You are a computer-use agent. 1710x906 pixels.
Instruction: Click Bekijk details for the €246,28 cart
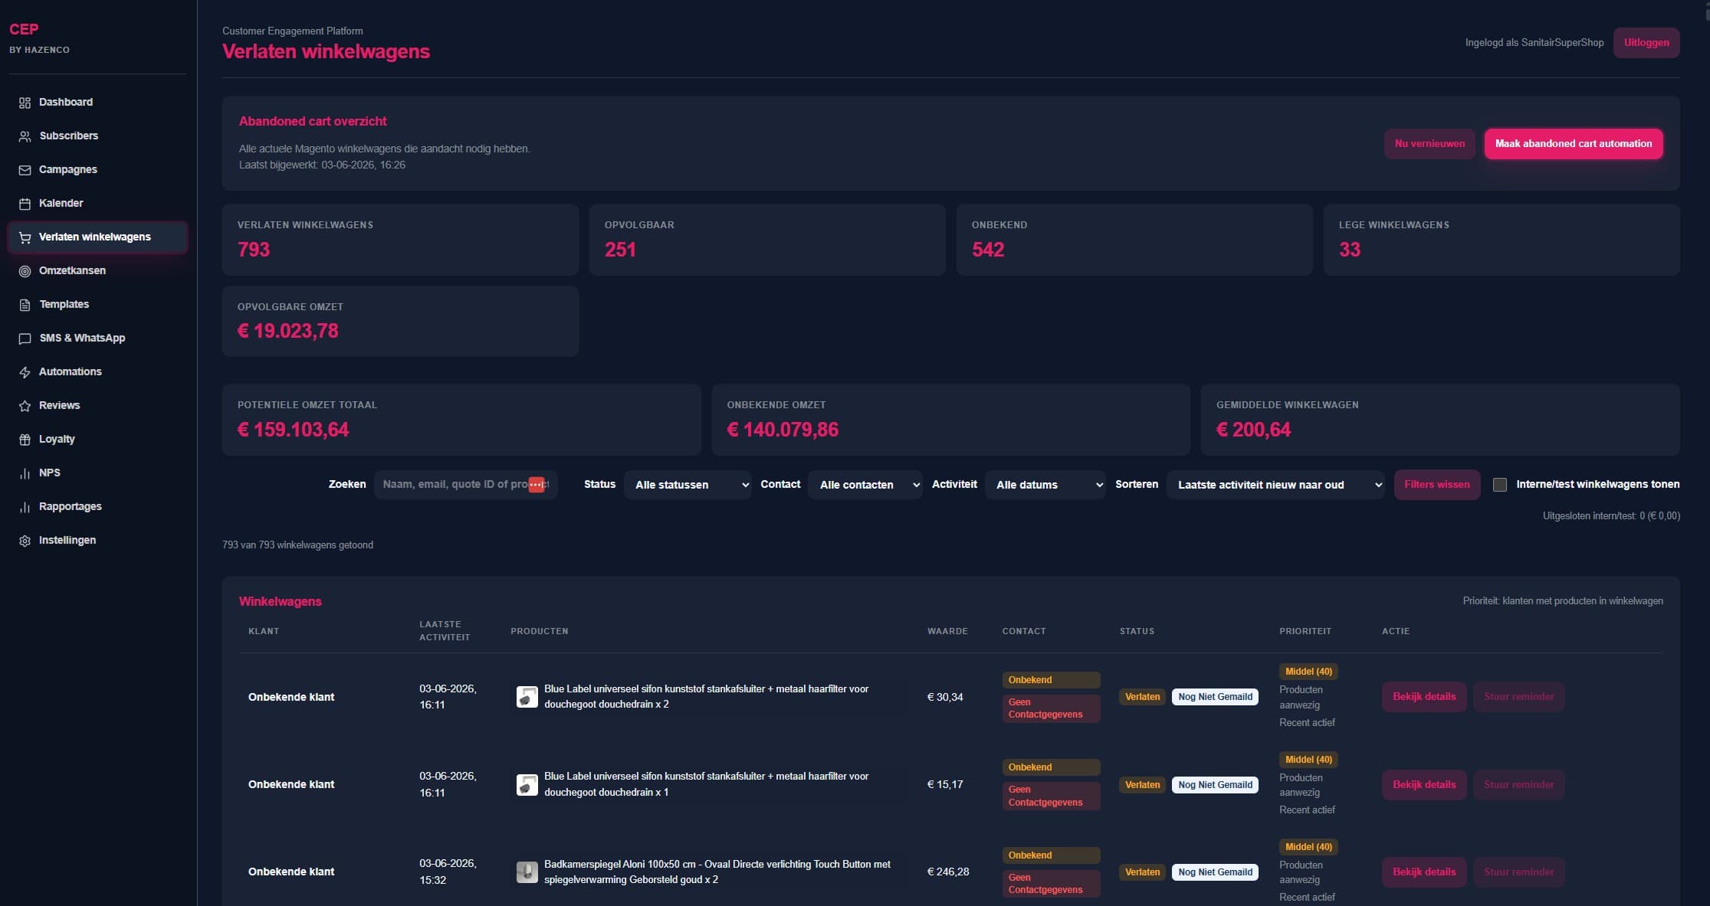pyautogui.click(x=1424, y=872)
